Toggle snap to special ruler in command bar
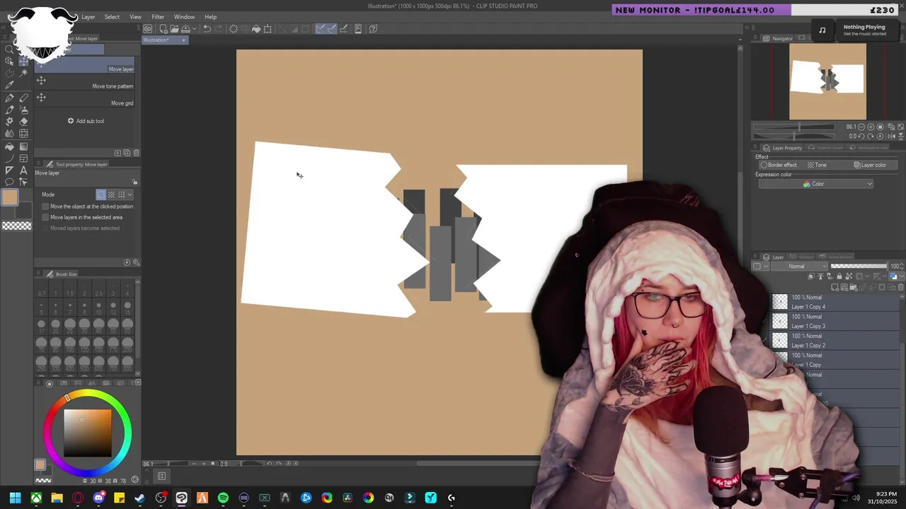Screen dimensions: 906x509 332,29
